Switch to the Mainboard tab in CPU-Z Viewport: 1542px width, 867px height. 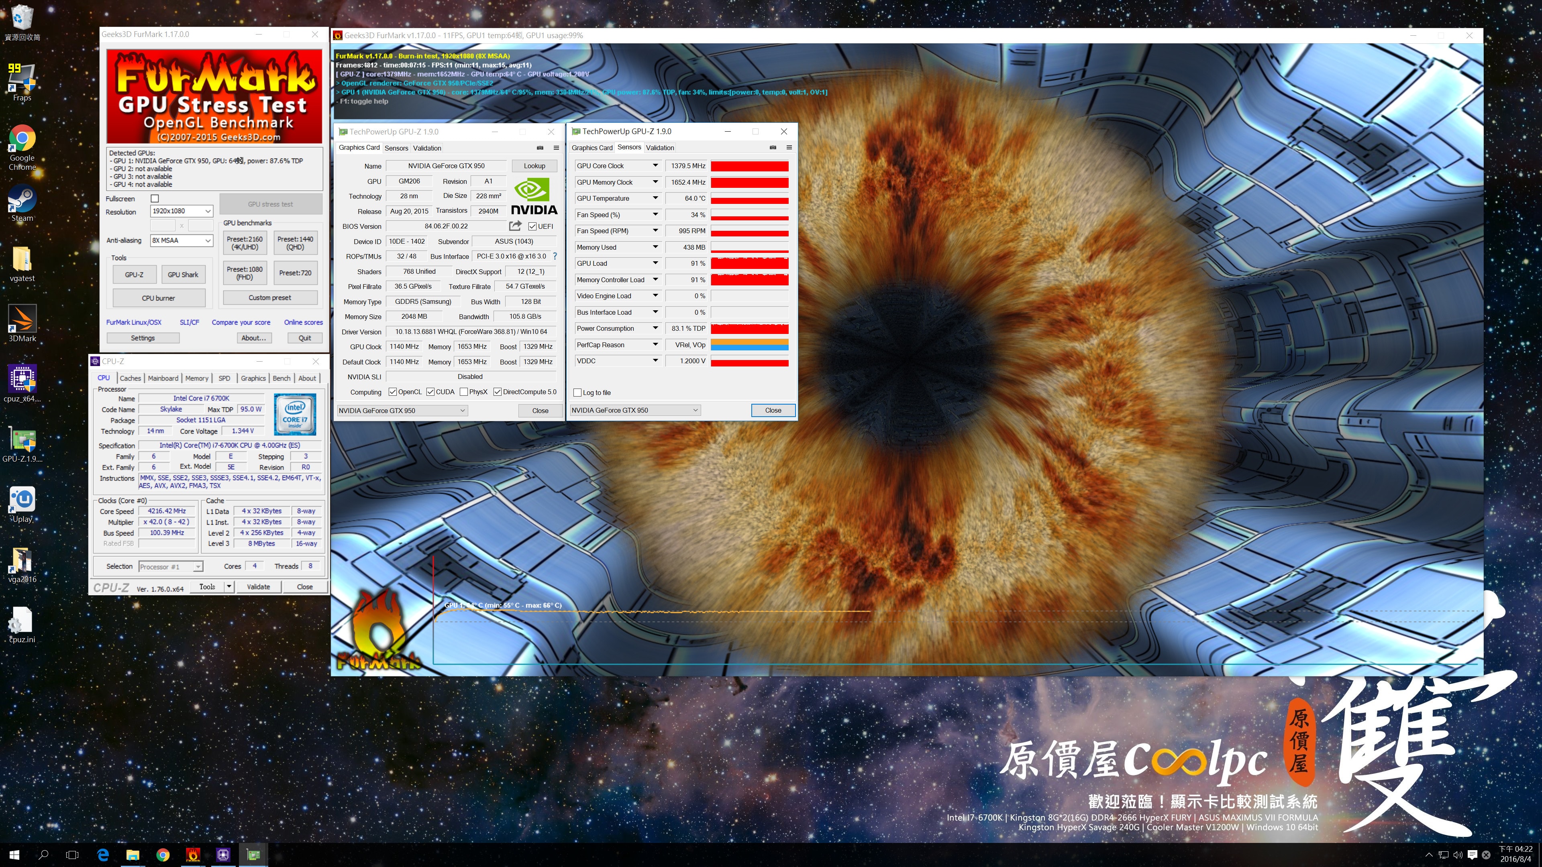(x=163, y=378)
